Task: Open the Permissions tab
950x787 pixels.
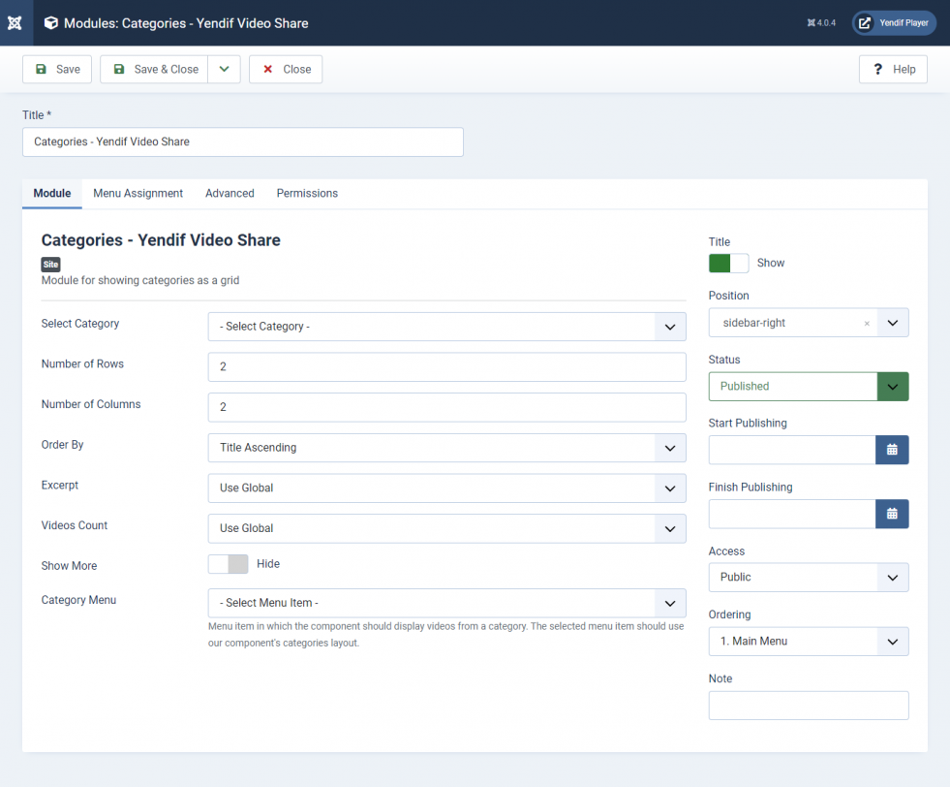Action: coord(307,194)
